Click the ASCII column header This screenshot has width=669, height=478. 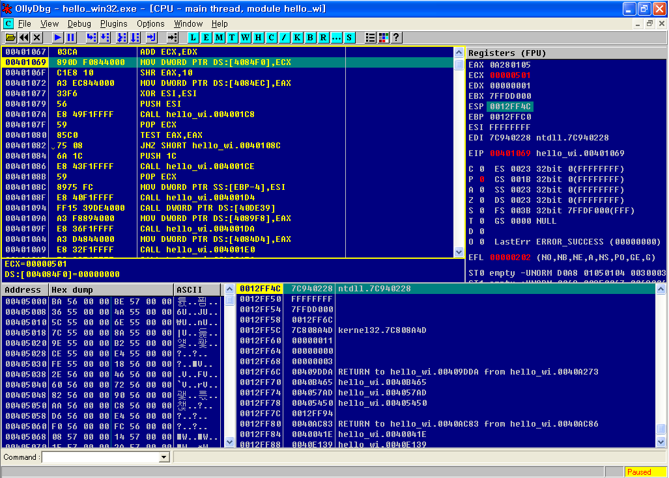[190, 289]
